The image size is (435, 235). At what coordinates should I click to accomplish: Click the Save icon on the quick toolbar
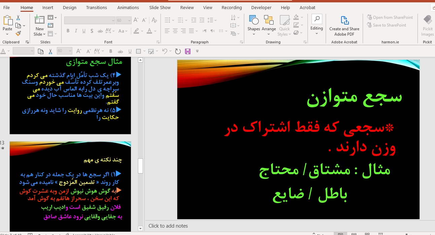coord(187,51)
